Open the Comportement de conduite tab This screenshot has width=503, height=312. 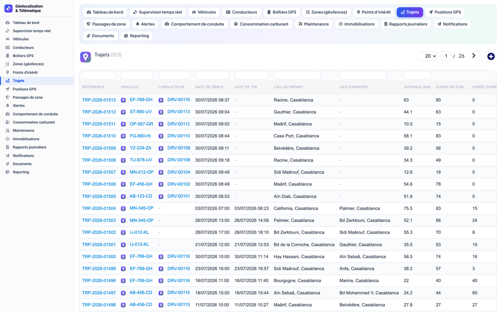coord(194,24)
